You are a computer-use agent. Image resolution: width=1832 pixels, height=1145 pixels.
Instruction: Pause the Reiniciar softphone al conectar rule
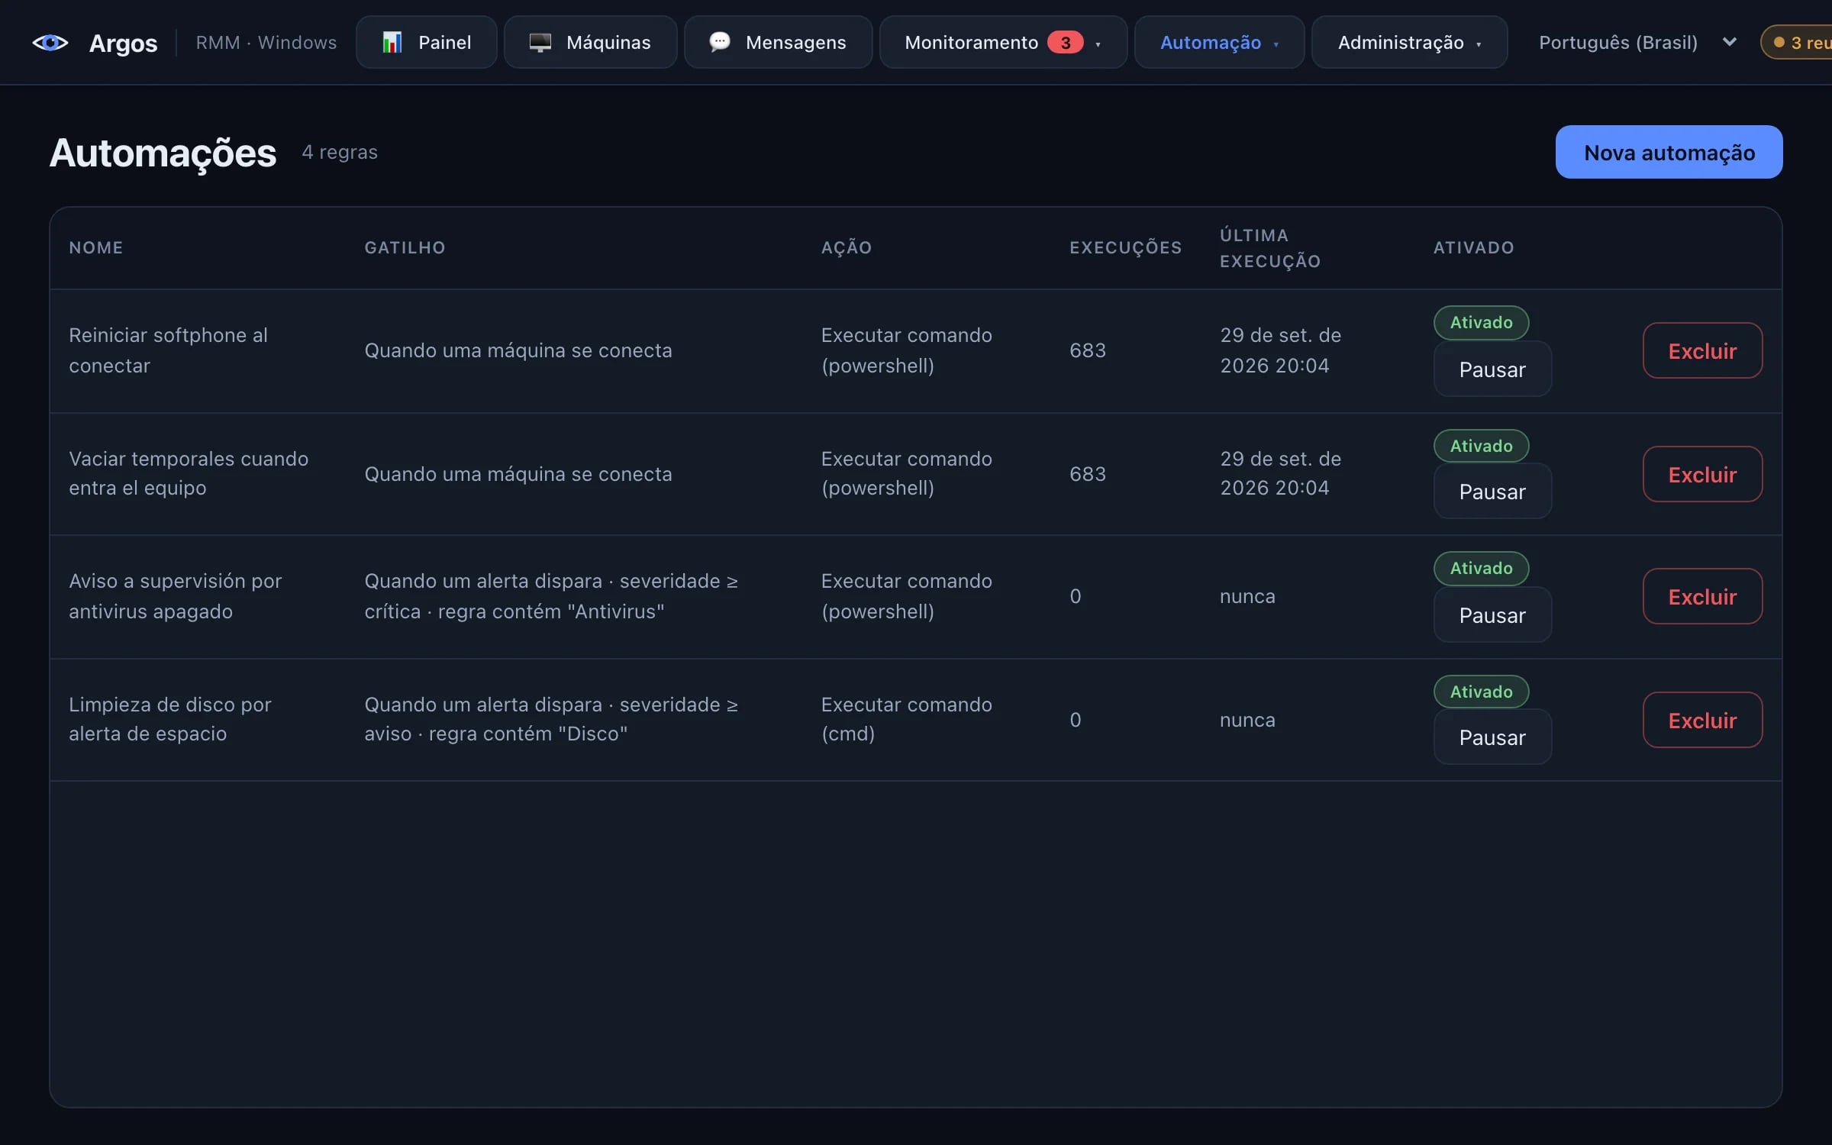1492,369
